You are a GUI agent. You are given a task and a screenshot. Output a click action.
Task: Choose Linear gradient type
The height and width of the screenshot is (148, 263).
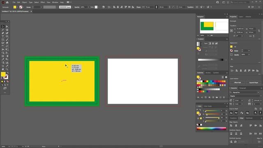click(x=210, y=44)
